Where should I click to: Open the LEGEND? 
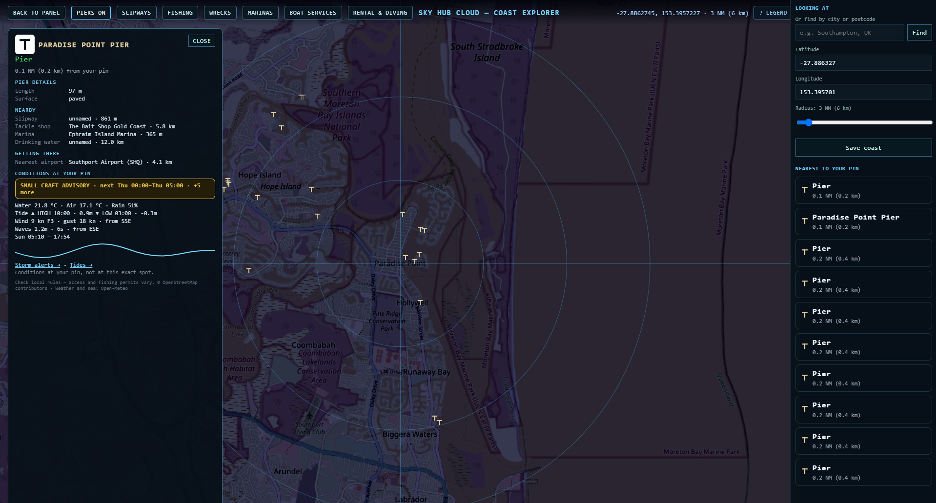(773, 13)
